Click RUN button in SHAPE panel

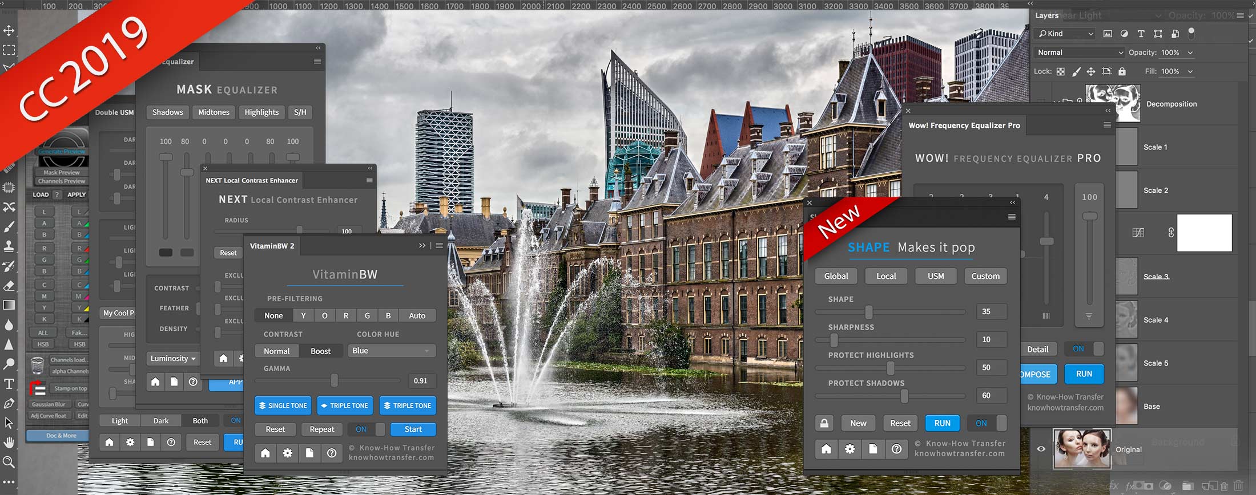pos(943,423)
